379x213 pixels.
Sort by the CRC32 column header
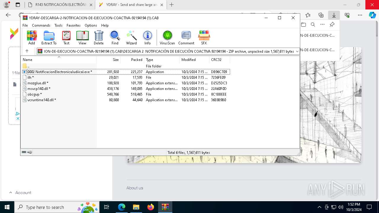[219, 60]
